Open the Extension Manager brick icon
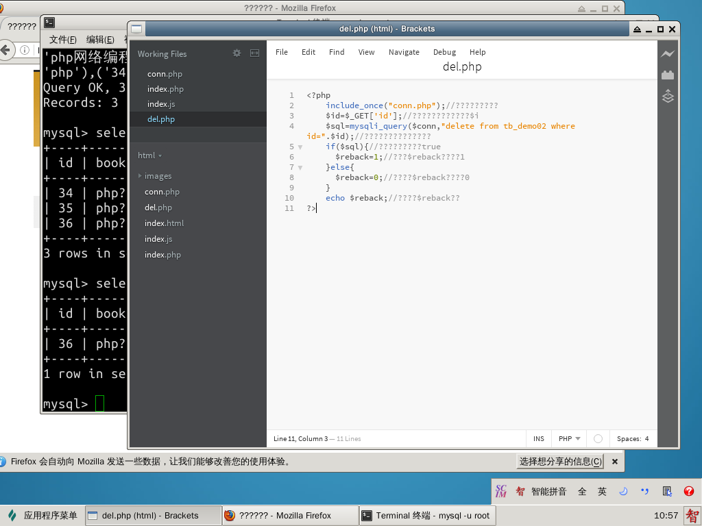Image resolution: width=702 pixels, height=526 pixels. point(668,75)
